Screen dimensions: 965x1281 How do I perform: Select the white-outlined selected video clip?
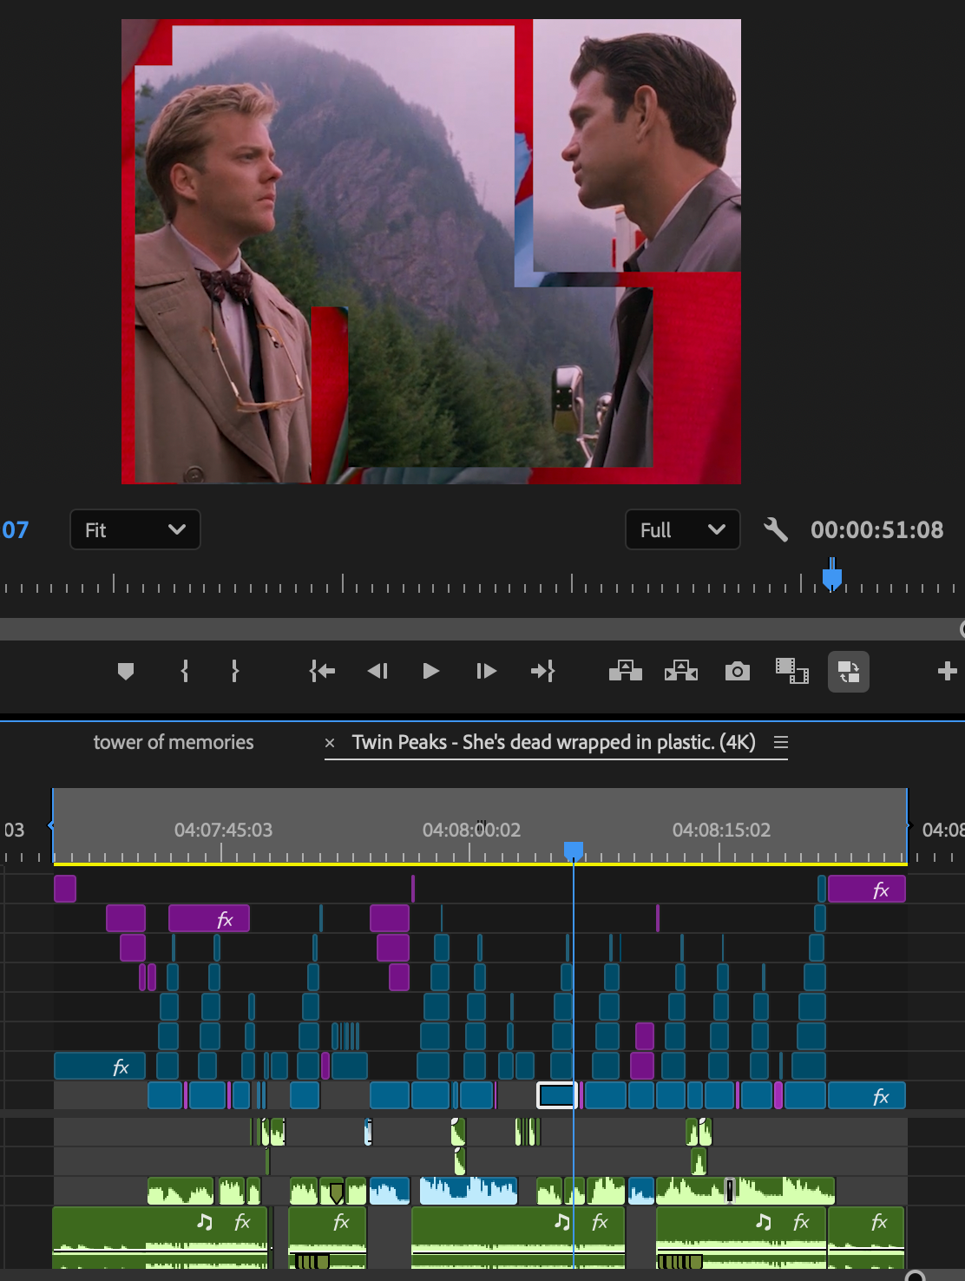[x=556, y=1095]
